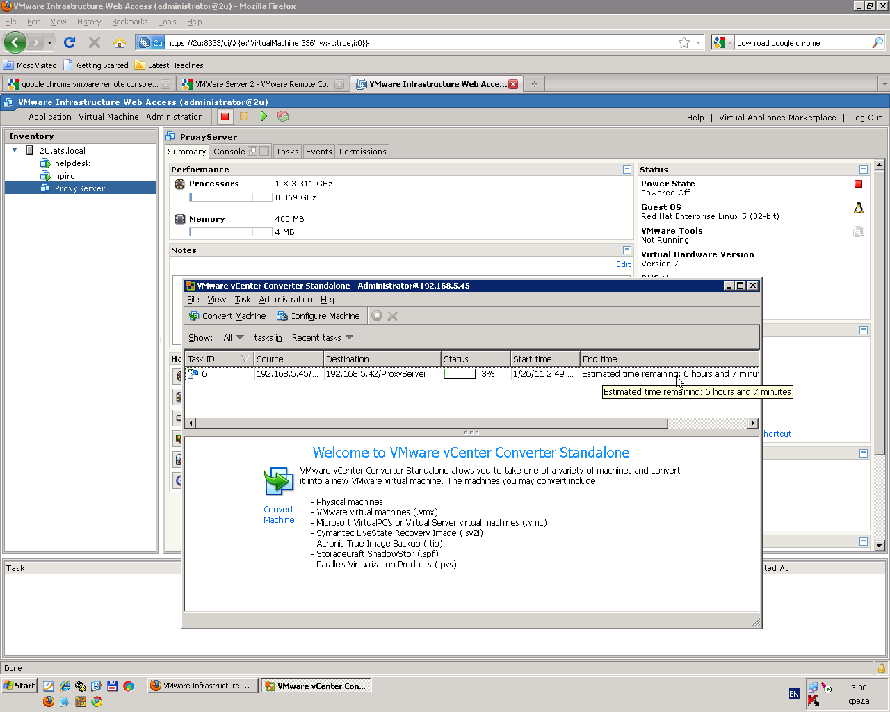Viewport: 890px width, 712px height.
Task: Click the VMware Tools status icon
Action: pyautogui.click(x=859, y=232)
